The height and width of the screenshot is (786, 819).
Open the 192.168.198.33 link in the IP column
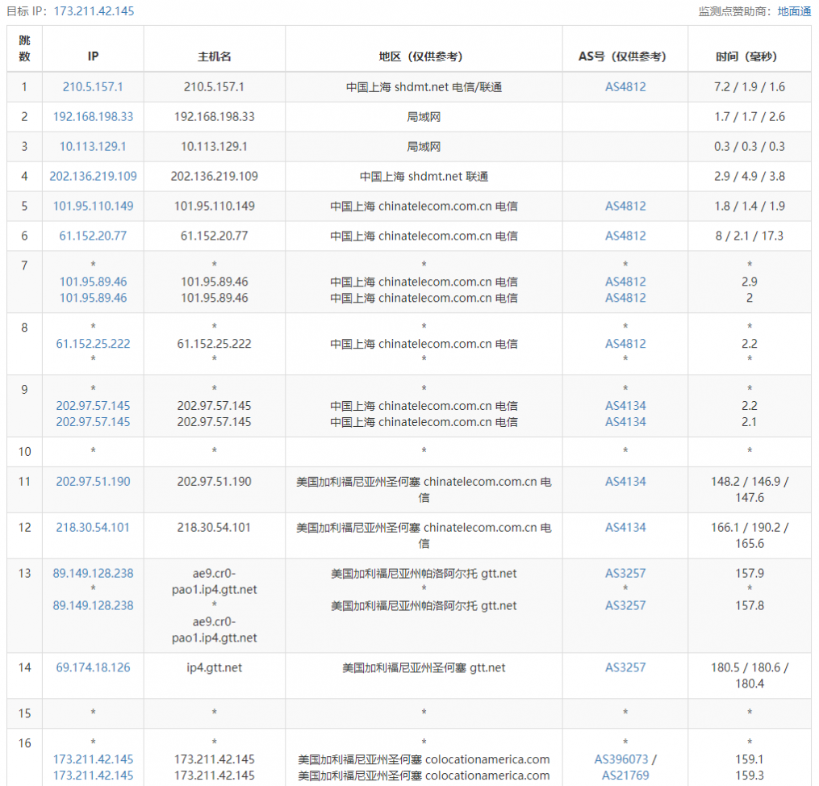[93, 116]
